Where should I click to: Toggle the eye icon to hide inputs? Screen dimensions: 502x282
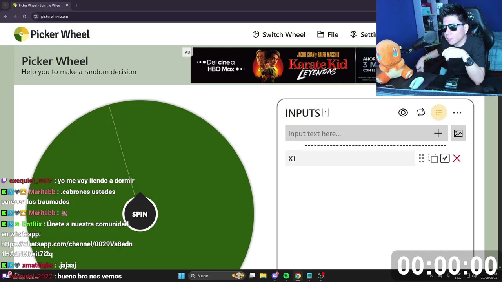click(x=403, y=113)
